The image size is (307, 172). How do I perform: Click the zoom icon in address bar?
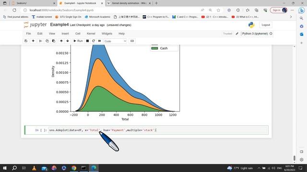pyautogui.click(x=210, y=10)
